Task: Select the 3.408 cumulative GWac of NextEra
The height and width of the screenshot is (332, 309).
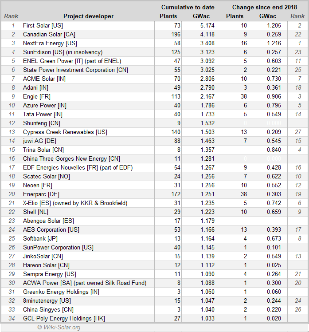Action: pos(207,43)
